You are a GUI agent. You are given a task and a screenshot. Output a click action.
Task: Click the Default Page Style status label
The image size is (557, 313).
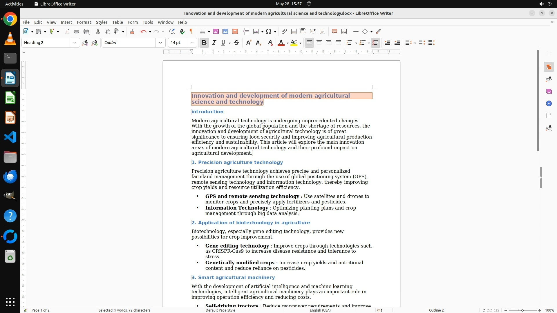tap(220, 310)
